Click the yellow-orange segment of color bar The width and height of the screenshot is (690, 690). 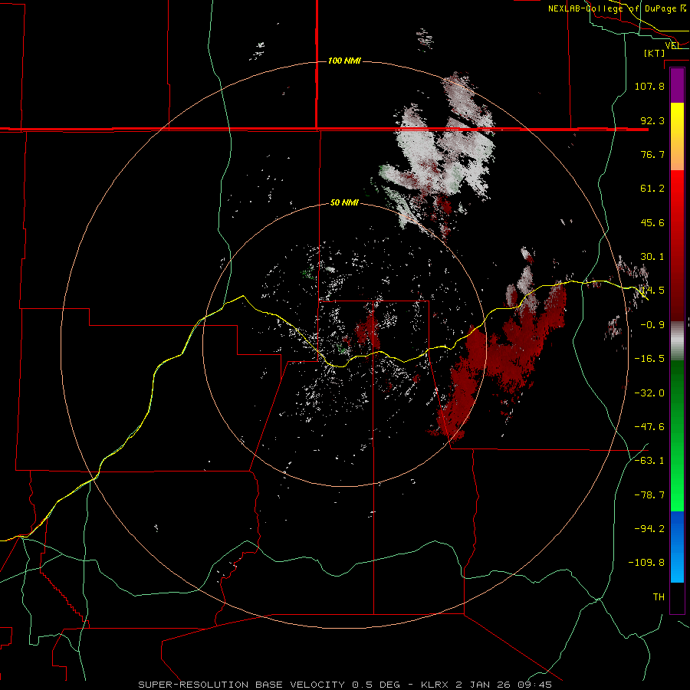[x=677, y=136]
